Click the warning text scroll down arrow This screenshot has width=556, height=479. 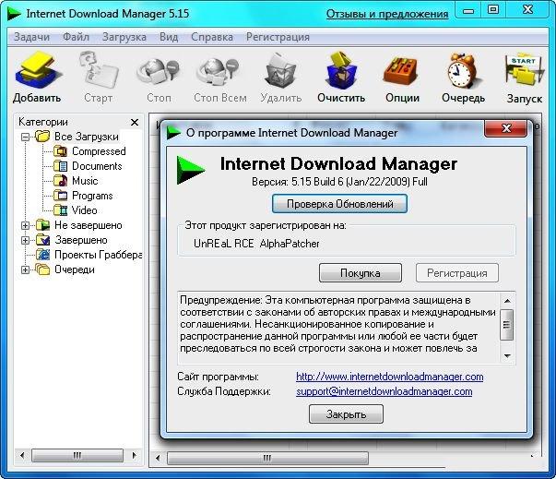pos(507,356)
